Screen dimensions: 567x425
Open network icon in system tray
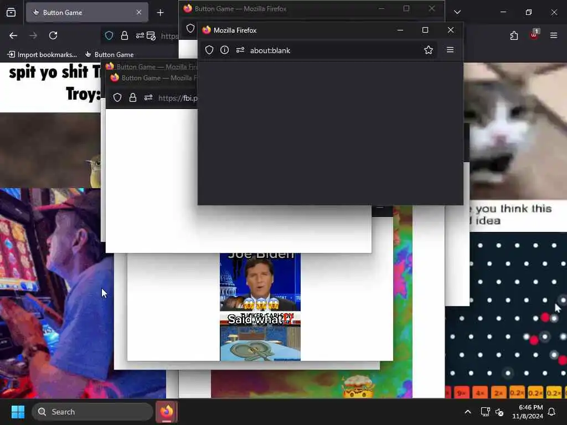(485, 412)
